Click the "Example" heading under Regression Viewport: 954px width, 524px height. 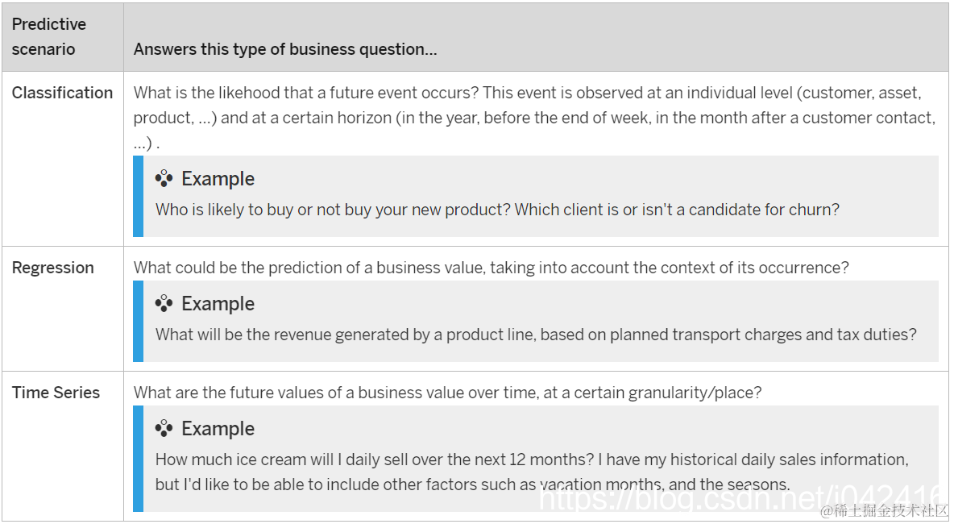218,304
